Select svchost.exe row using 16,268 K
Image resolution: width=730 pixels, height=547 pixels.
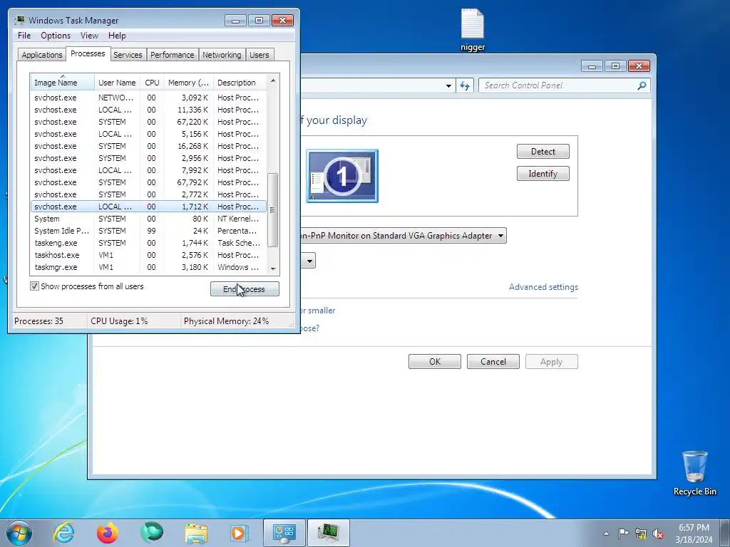pyautogui.click(x=148, y=146)
